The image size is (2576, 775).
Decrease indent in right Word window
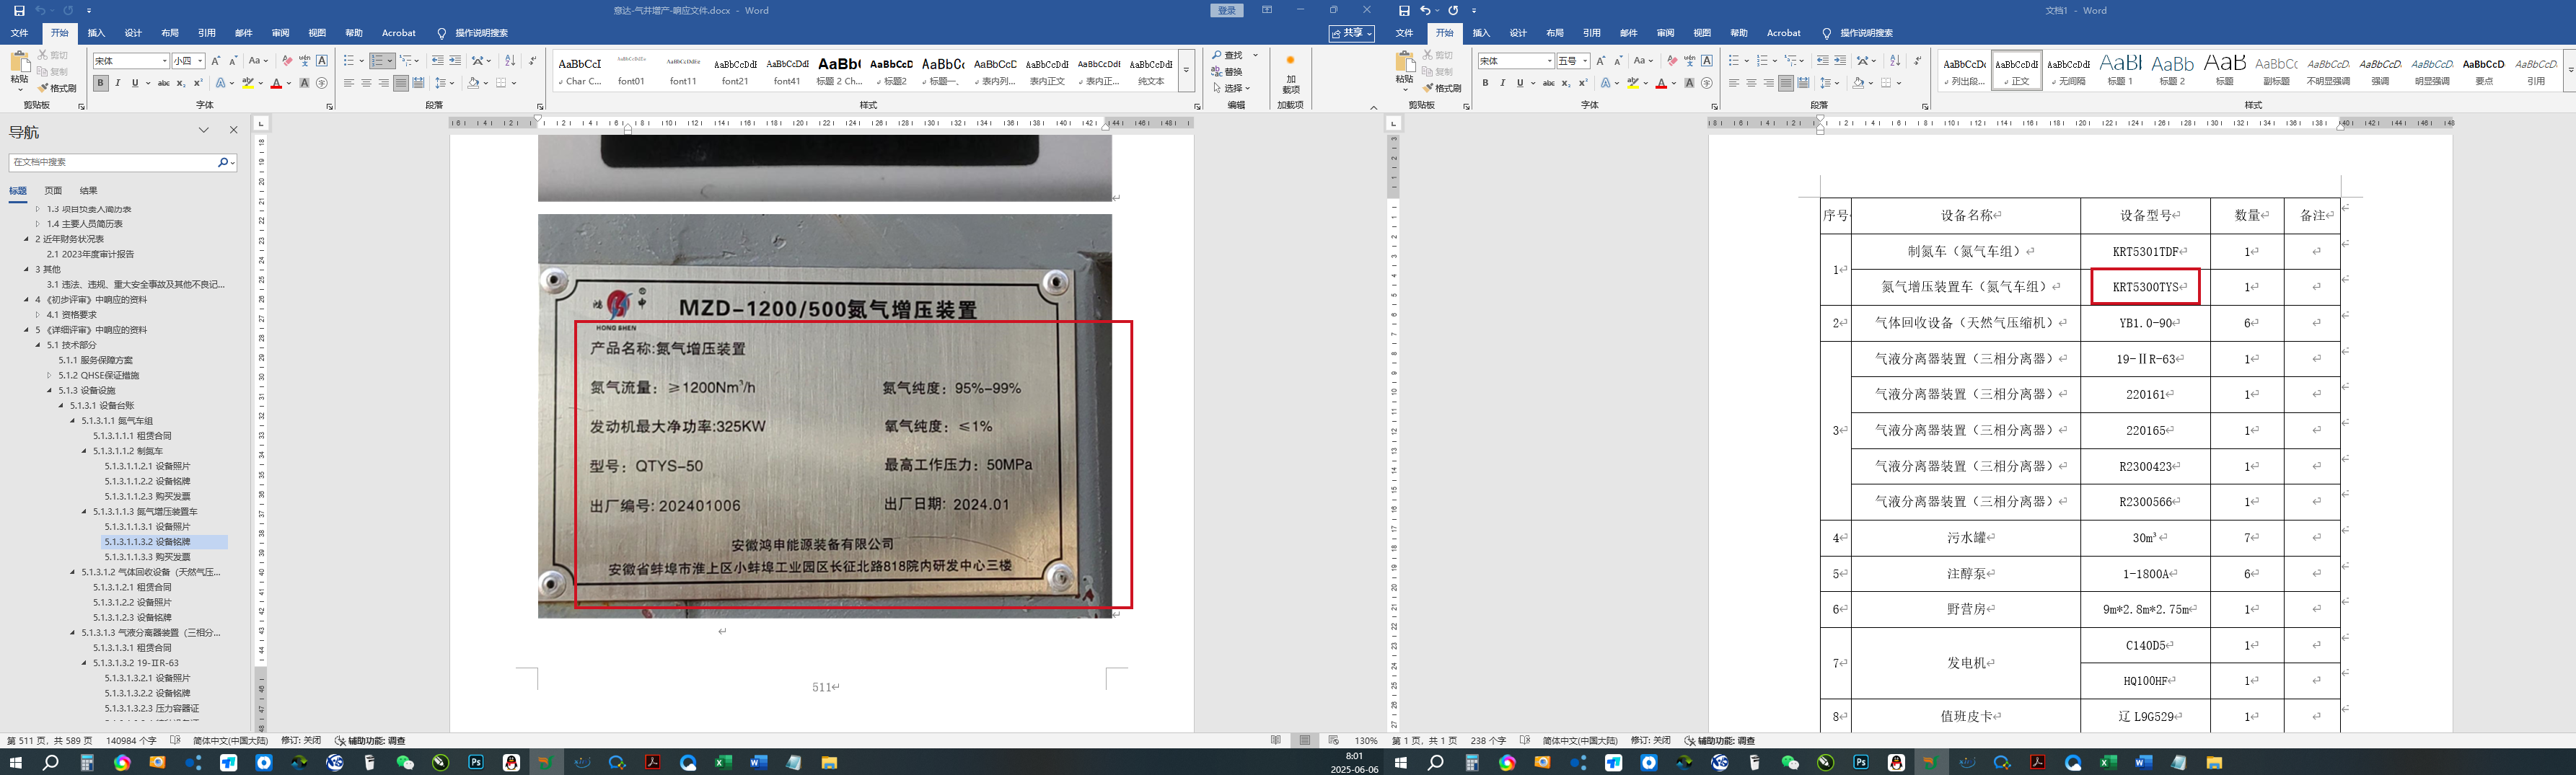(1822, 61)
